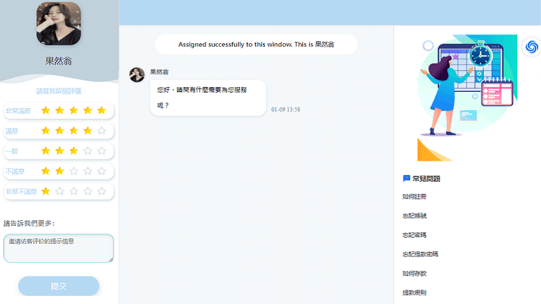Open the 忘記帳號 FAQ entry
The height and width of the screenshot is (304, 541).
[414, 216]
